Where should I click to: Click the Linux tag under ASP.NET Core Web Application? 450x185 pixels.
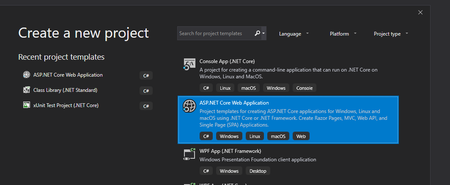pyautogui.click(x=255, y=136)
